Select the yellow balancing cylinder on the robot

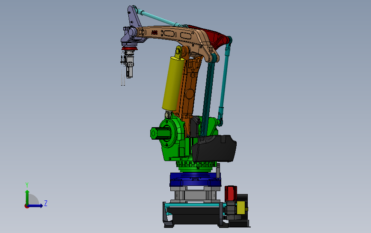point(173,83)
